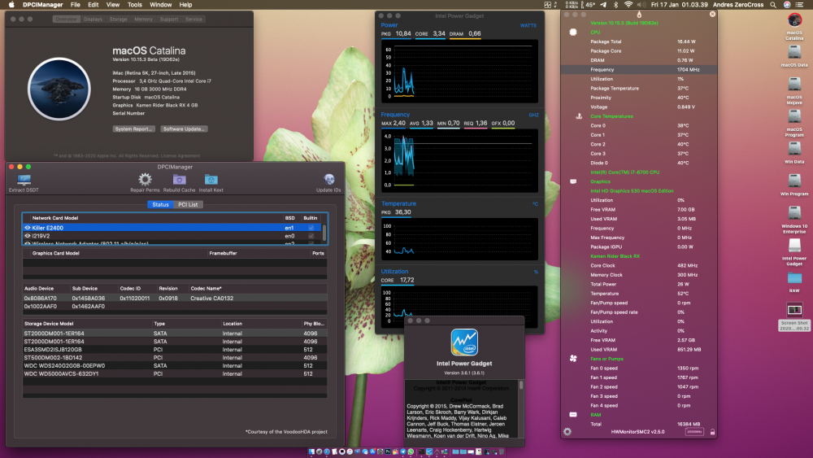Click the Wi-Fi status icon
Image resolution: width=813 pixels, height=458 pixels.
628,5
